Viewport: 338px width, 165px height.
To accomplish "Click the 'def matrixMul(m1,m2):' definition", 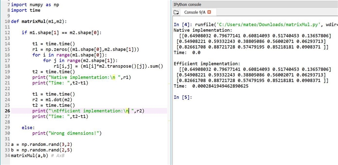I will (x=39, y=22).
